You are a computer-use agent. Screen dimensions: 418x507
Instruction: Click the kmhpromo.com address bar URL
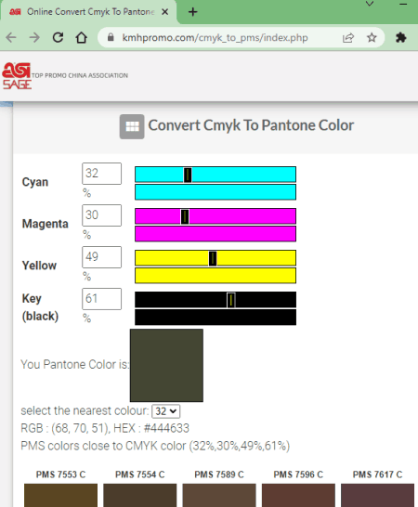click(215, 38)
